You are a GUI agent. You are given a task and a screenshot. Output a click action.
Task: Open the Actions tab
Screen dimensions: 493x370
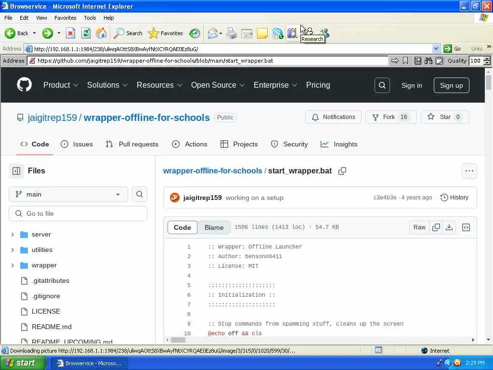coord(189,144)
